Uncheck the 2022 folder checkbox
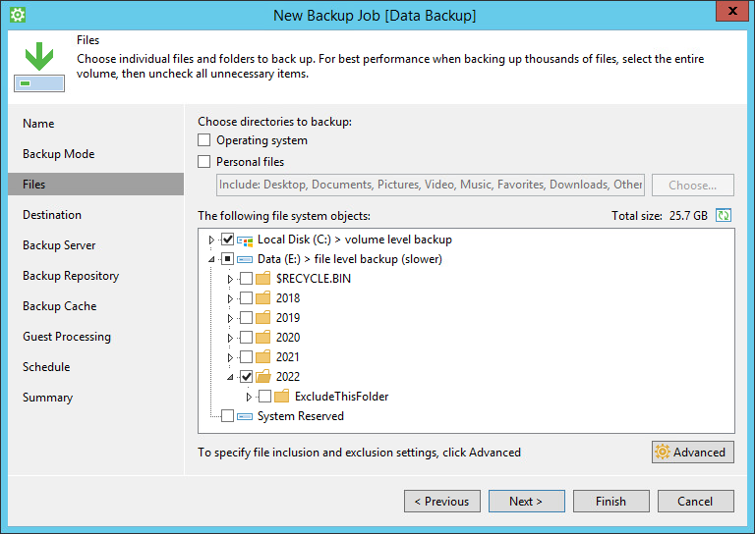This screenshot has width=755, height=534. click(x=246, y=376)
